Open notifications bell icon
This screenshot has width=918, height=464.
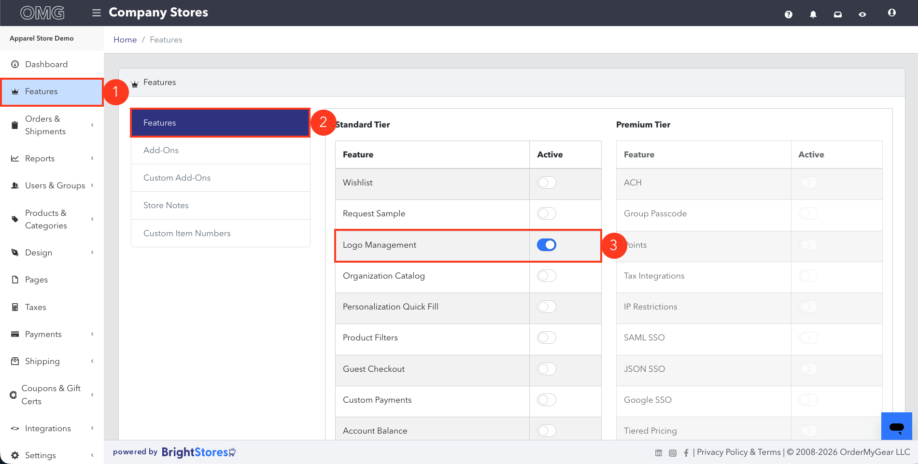click(813, 14)
